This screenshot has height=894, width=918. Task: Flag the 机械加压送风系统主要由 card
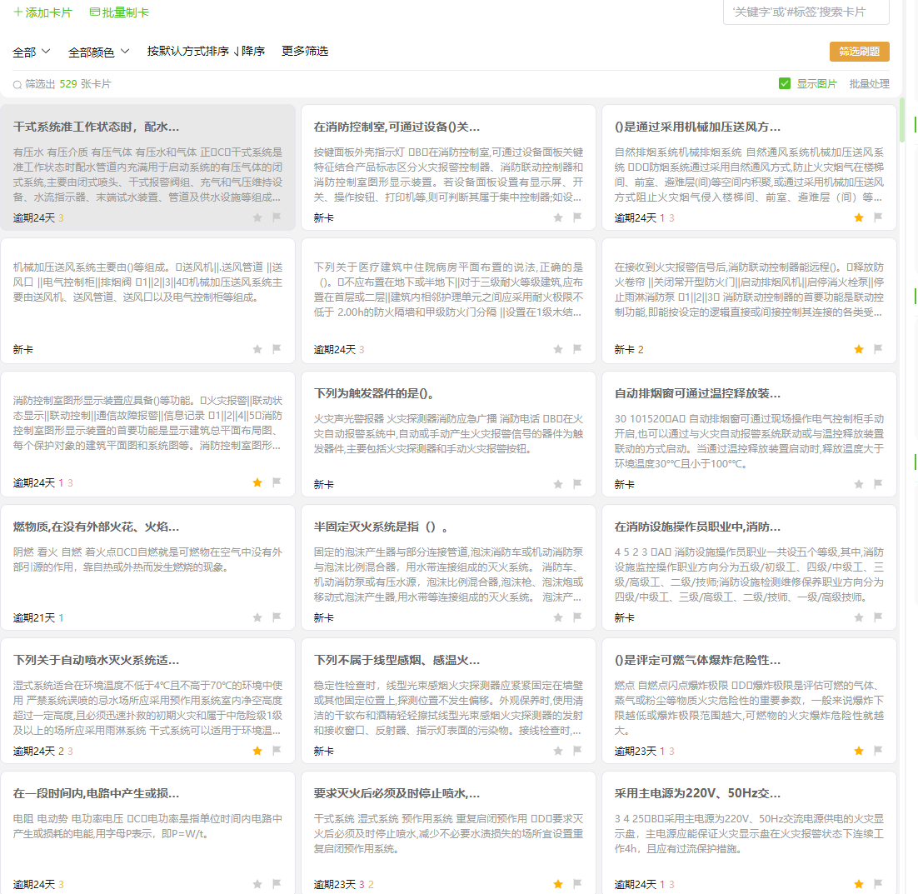coord(277,349)
